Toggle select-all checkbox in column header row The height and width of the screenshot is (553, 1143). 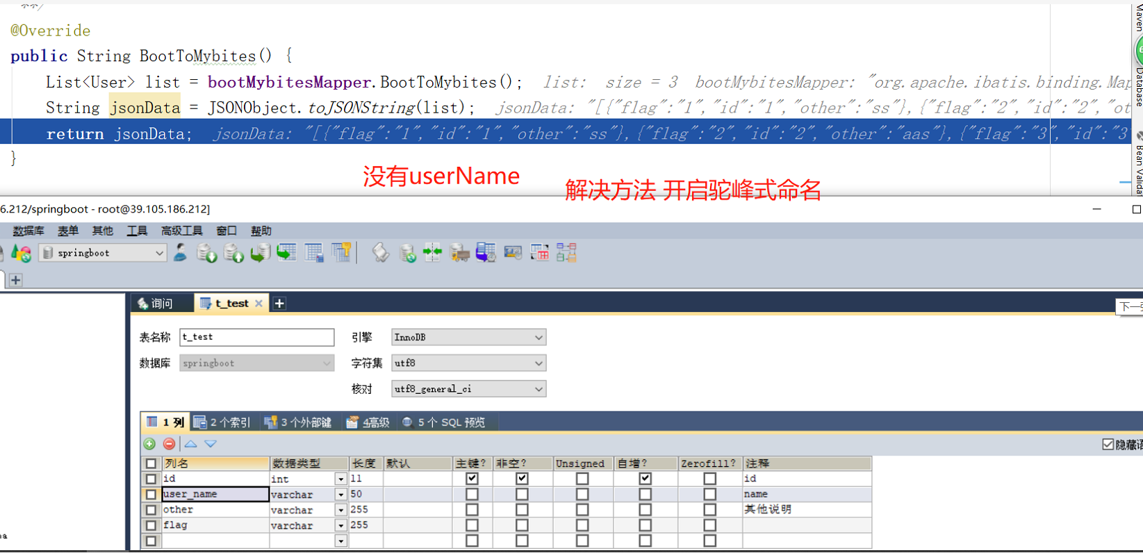151,463
